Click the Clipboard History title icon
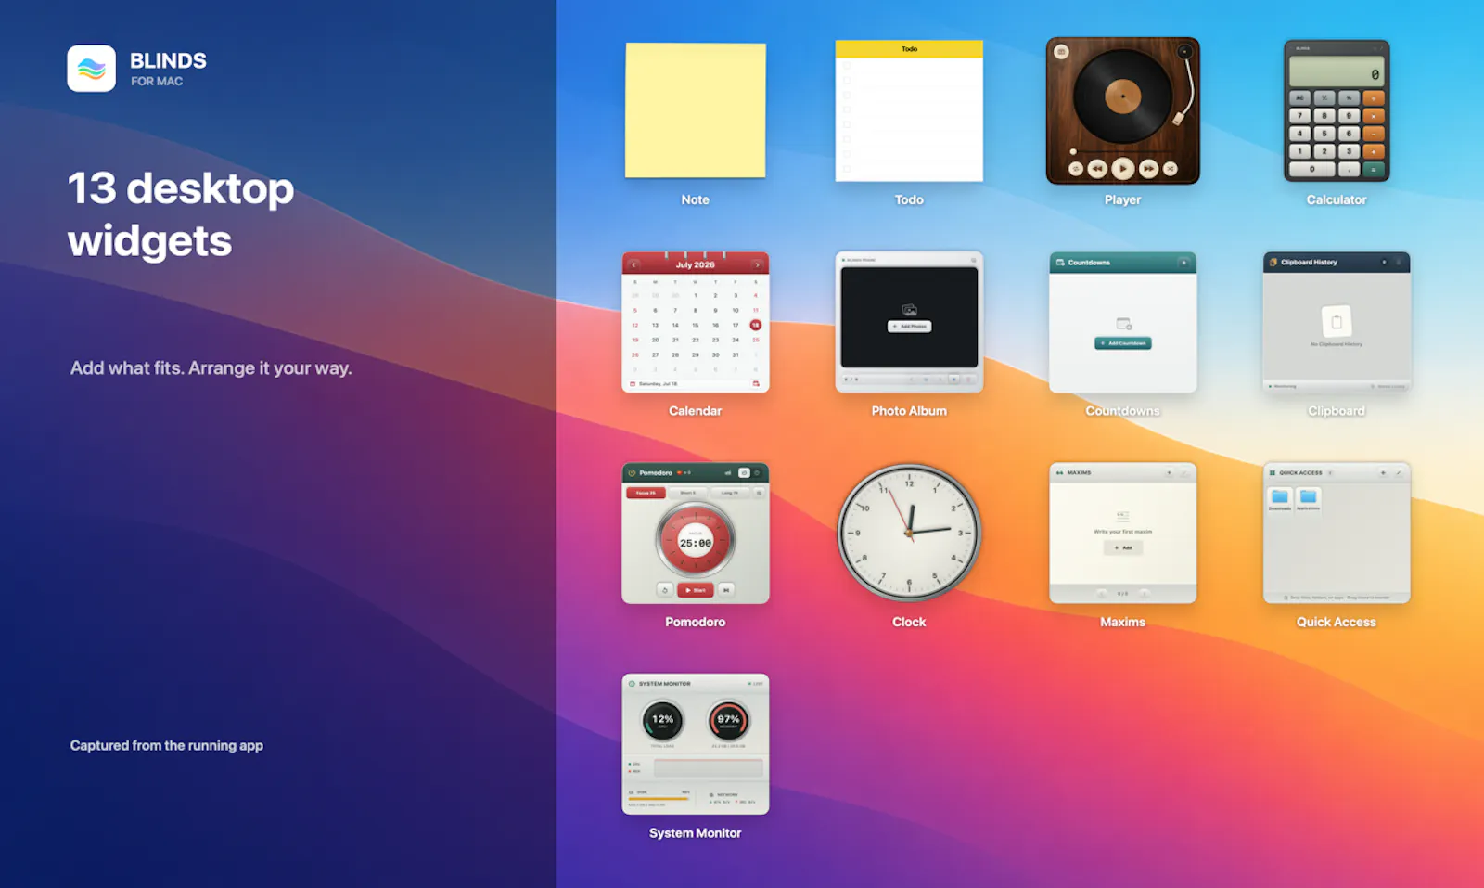1484x888 pixels. [x=1273, y=263]
